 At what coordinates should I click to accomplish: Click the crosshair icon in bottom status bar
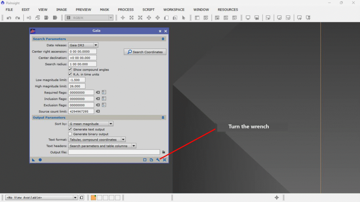(277, 197)
